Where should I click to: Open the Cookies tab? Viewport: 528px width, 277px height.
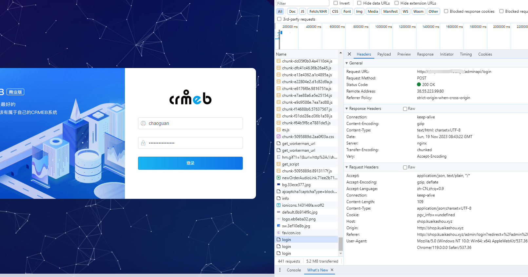485,54
